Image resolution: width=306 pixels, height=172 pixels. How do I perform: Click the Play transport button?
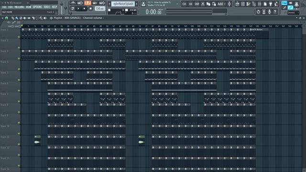coord(78,9)
